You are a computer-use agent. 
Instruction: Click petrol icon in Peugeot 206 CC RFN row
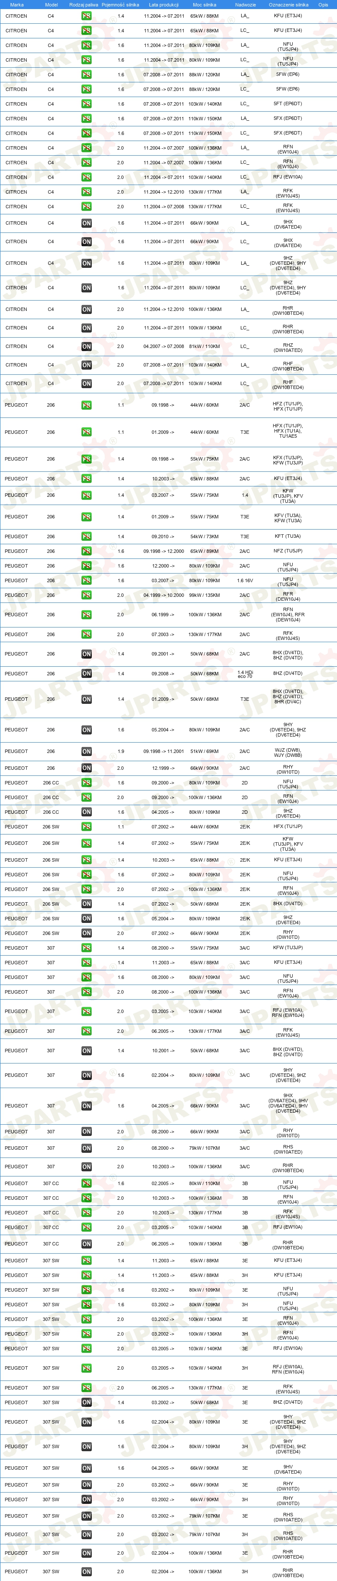point(87,798)
